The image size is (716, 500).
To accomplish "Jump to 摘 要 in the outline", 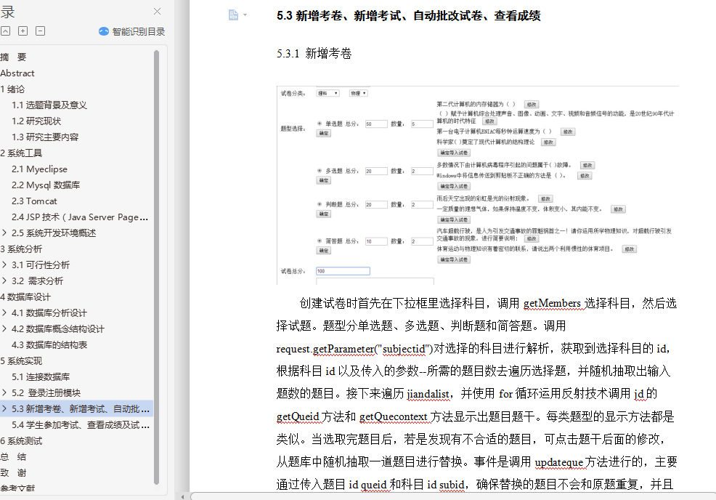I will pos(13,57).
